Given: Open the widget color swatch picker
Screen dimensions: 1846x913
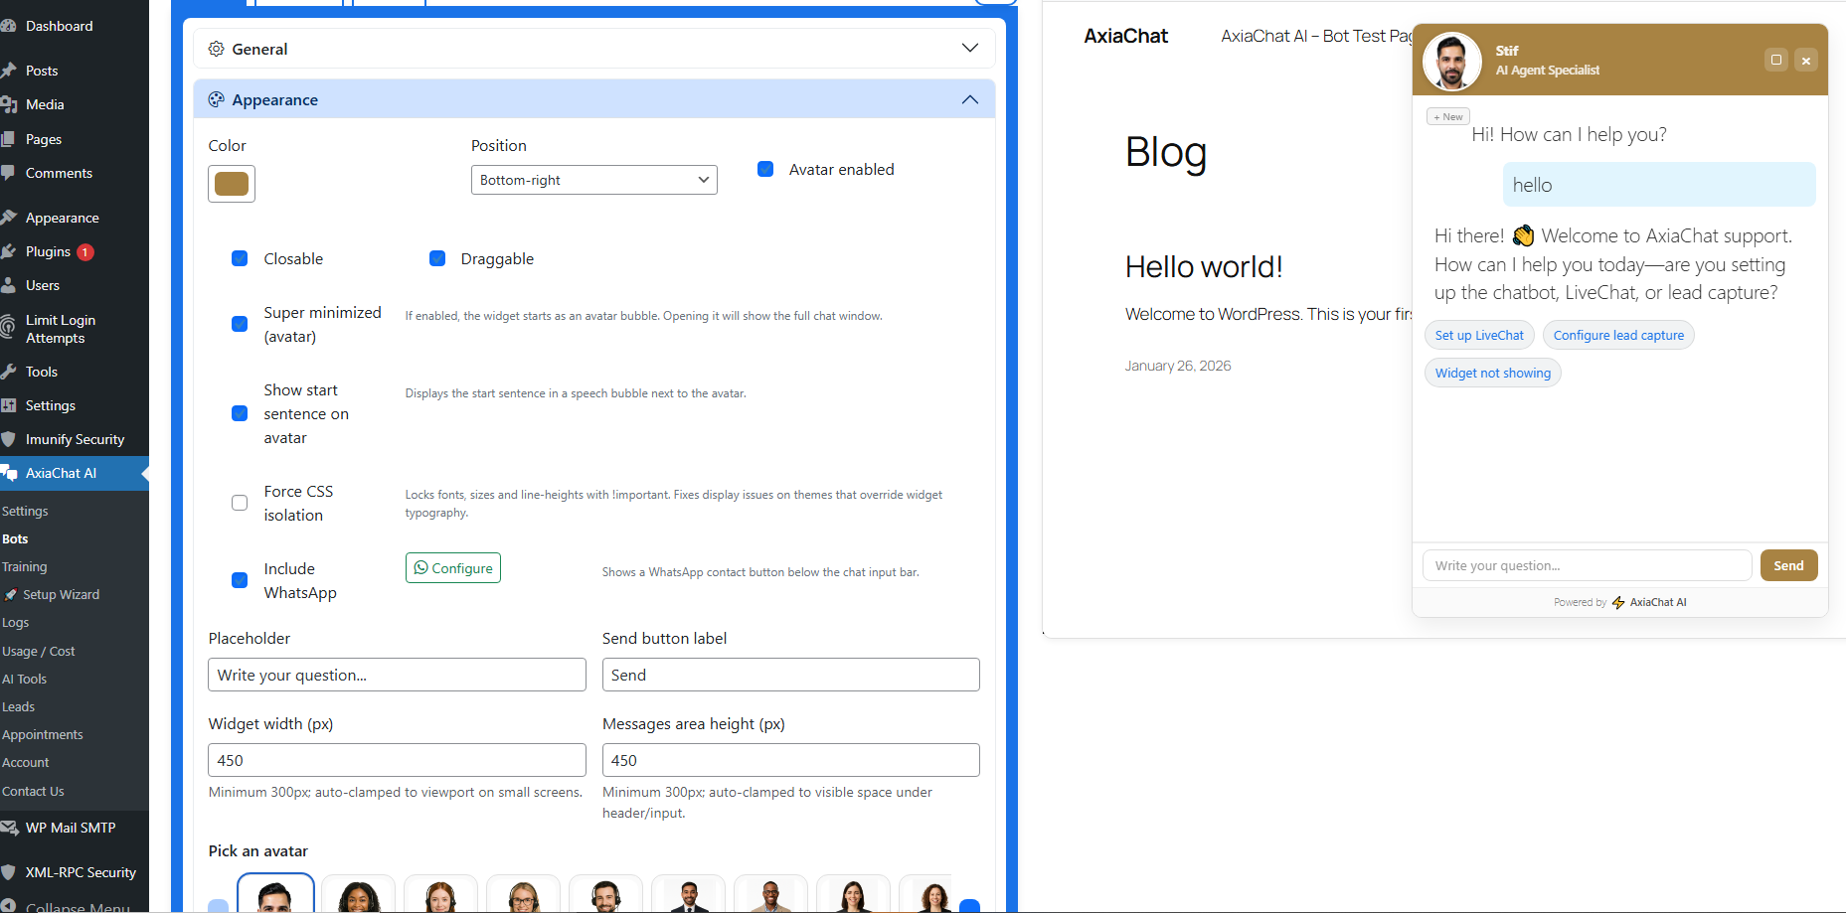Looking at the screenshot, I should point(232,184).
